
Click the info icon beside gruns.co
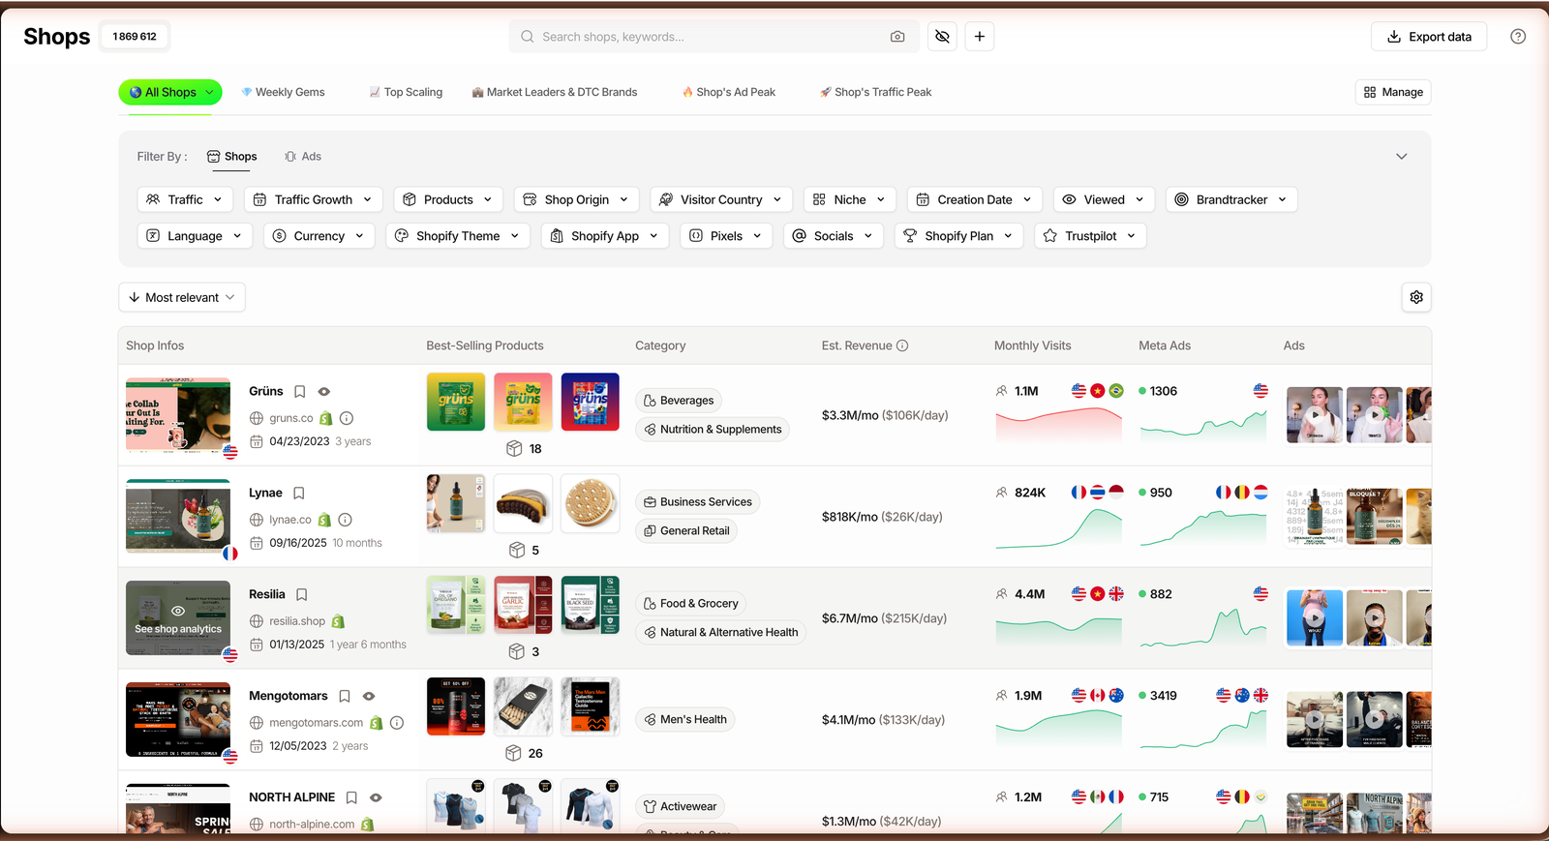(x=347, y=418)
